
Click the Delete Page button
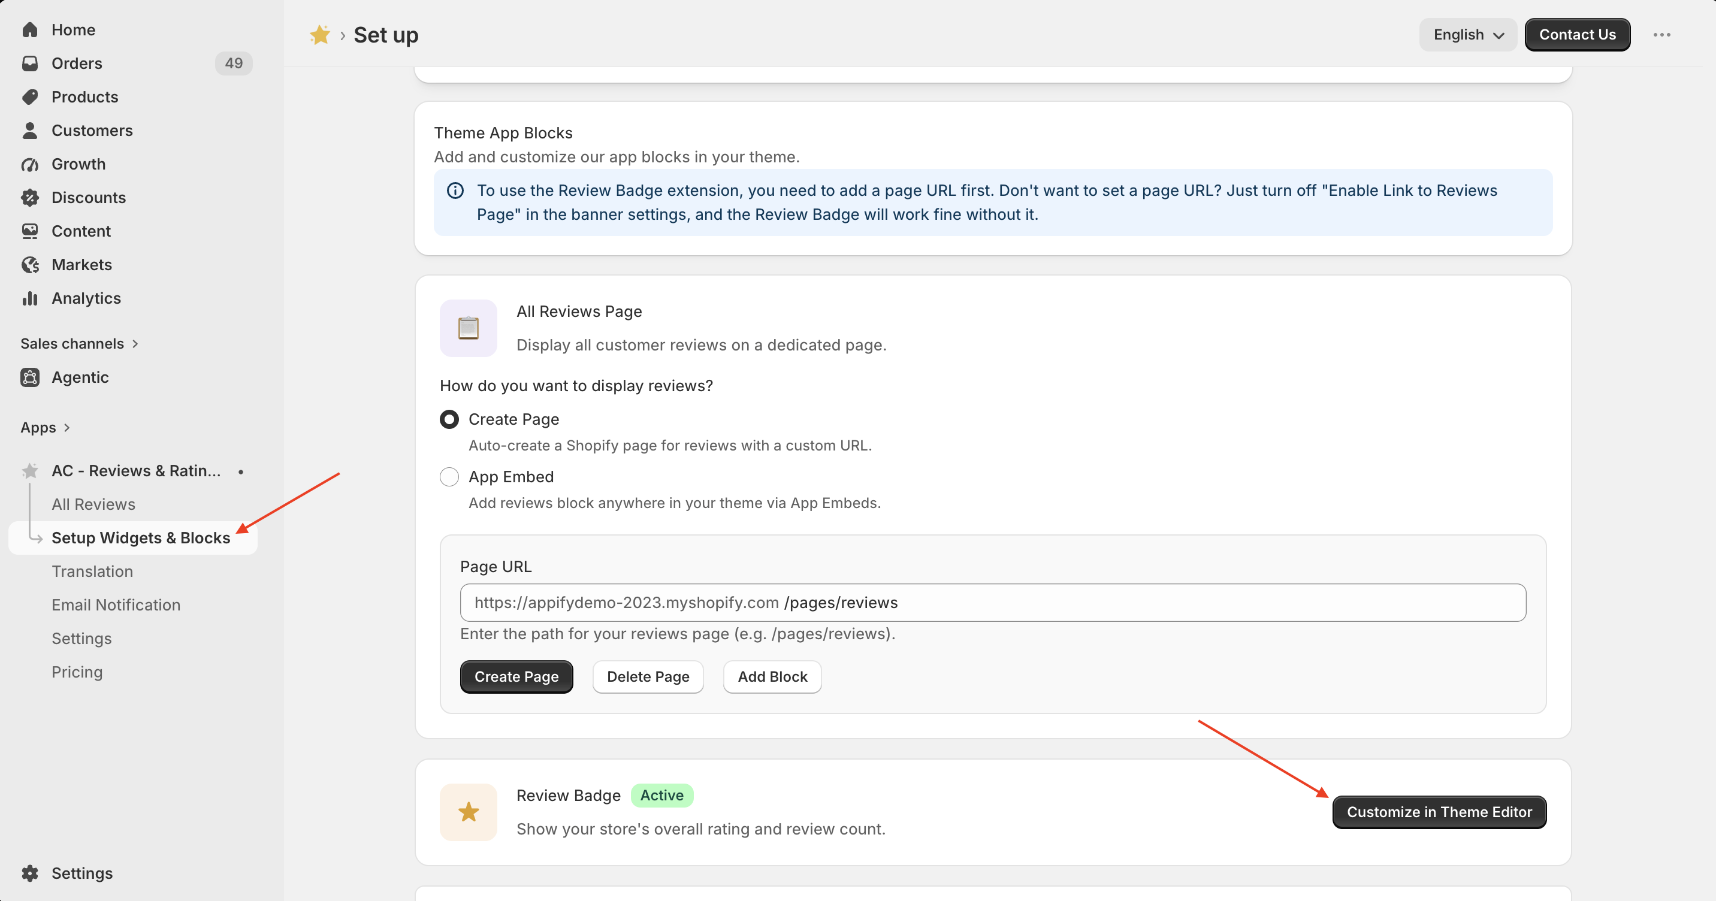pyautogui.click(x=648, y=676)
